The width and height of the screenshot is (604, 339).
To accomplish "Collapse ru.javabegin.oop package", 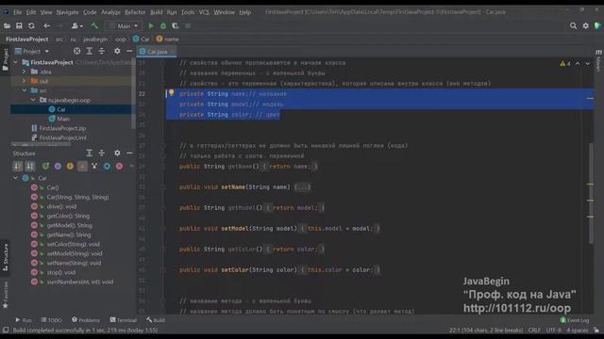I will point(33,100).
